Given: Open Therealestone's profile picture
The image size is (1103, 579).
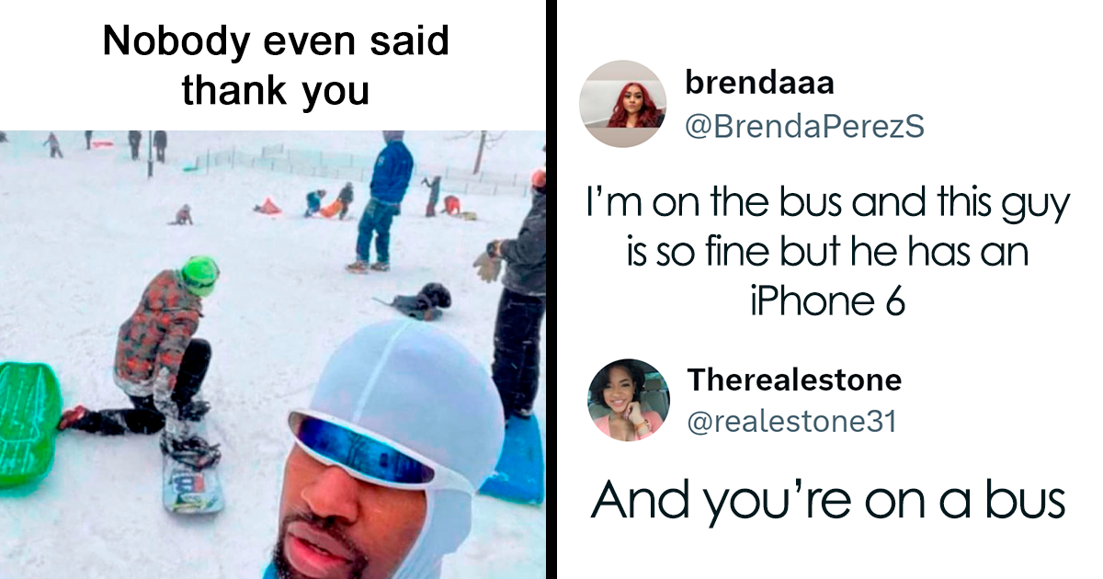Looking at the screenshot, I should (x=629, y=400).
